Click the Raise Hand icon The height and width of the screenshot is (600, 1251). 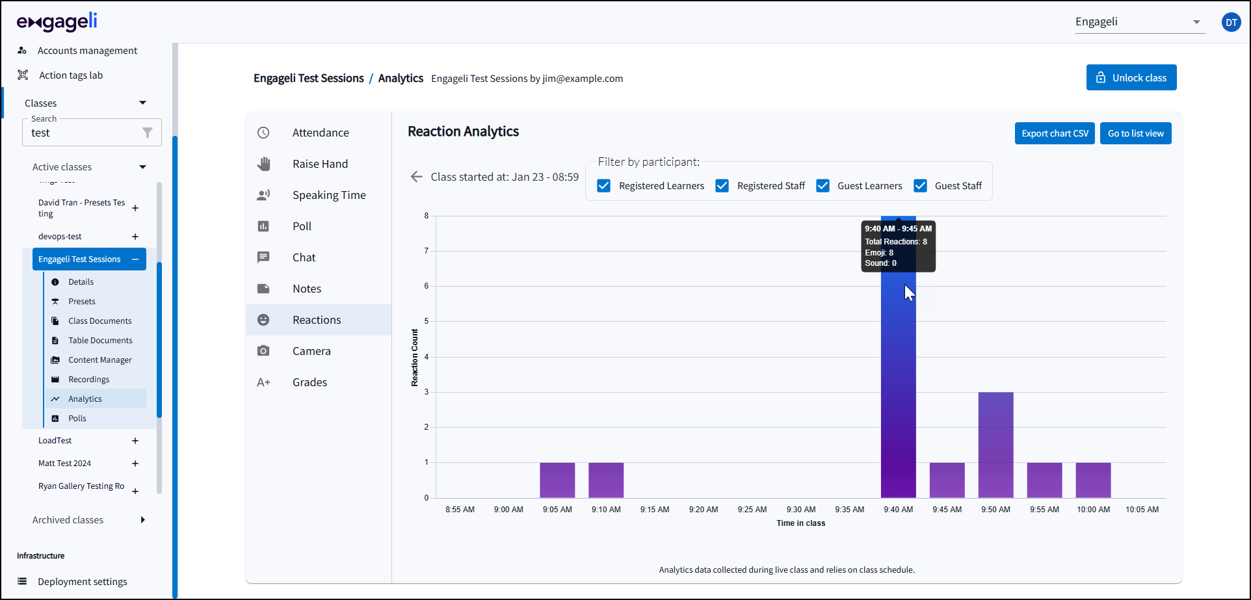263,164
